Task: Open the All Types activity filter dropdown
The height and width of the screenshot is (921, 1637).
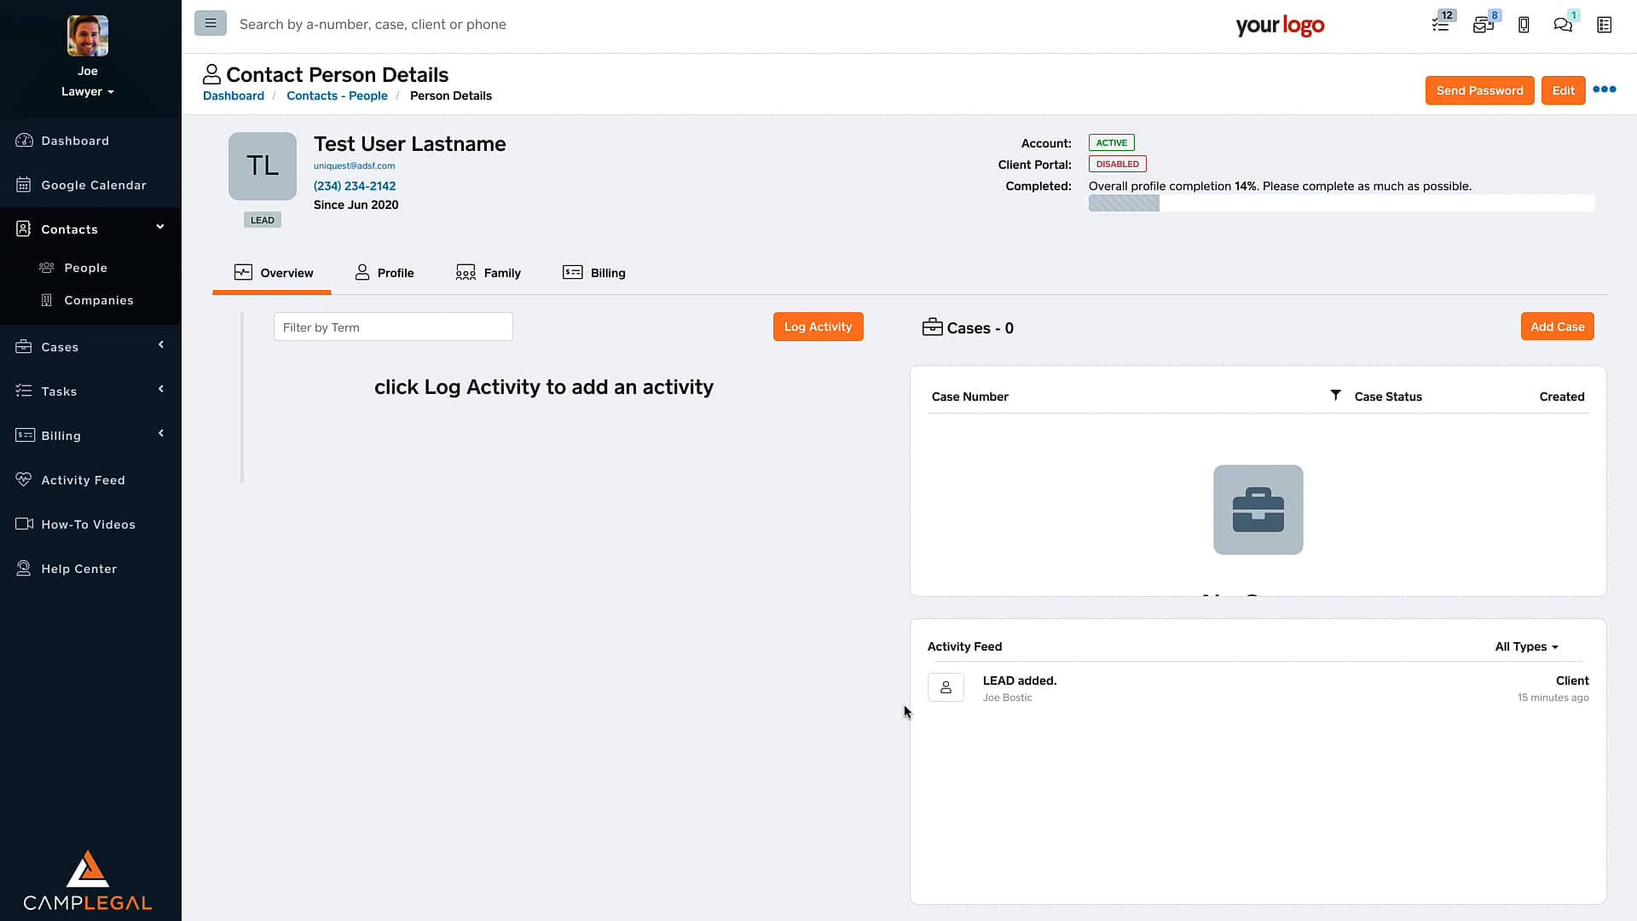Action: pyautogui.click(x=1526, y=646)
